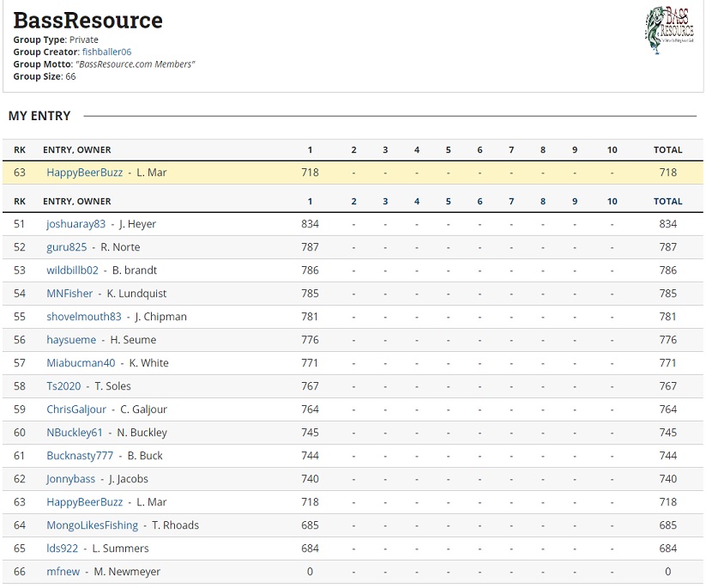Sort standings by week 7 column header
Image resolution: width=706 pixels, height=588 pixels.
point(511,202)
